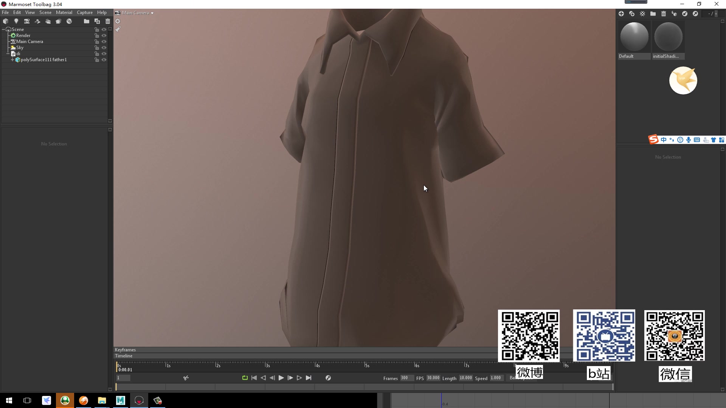This screenshot has height=408, width=726.
Task: Duplicate the selected material
Action: point(631,14)
